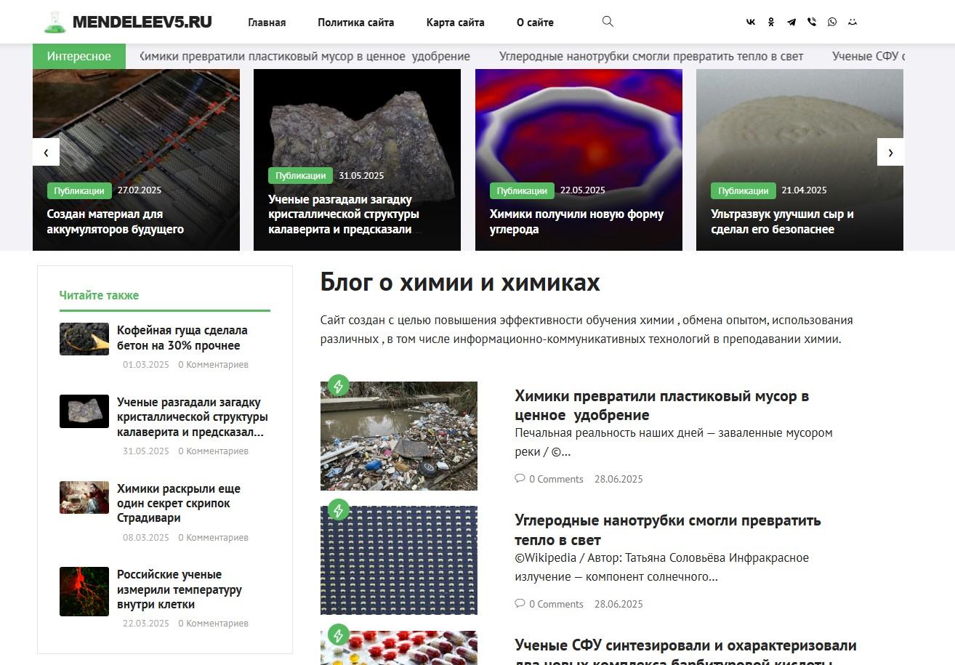Open the coffee grounds thumbnail in sidebar

[84, 339]
